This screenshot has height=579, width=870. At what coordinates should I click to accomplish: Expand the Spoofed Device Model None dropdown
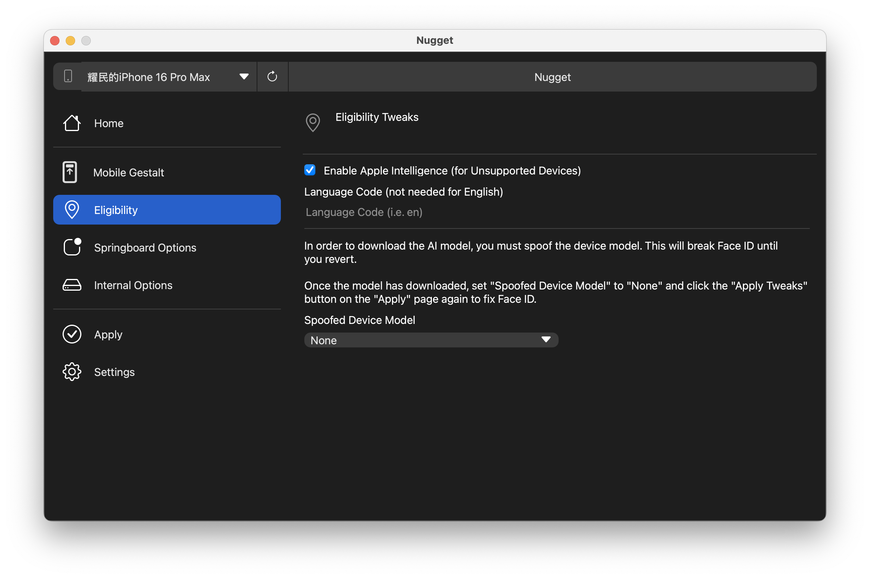tap(431, 340)
